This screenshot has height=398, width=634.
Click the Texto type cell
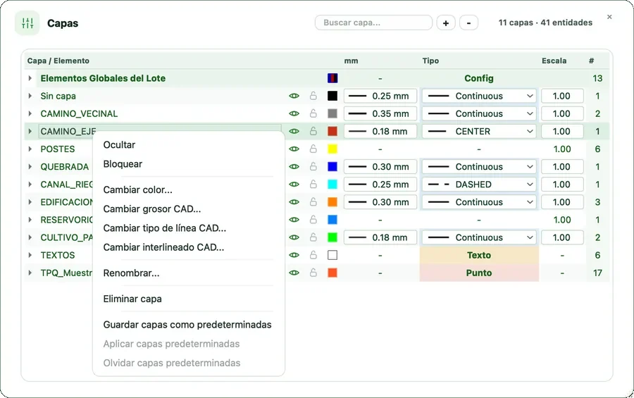tap(479, 255)
